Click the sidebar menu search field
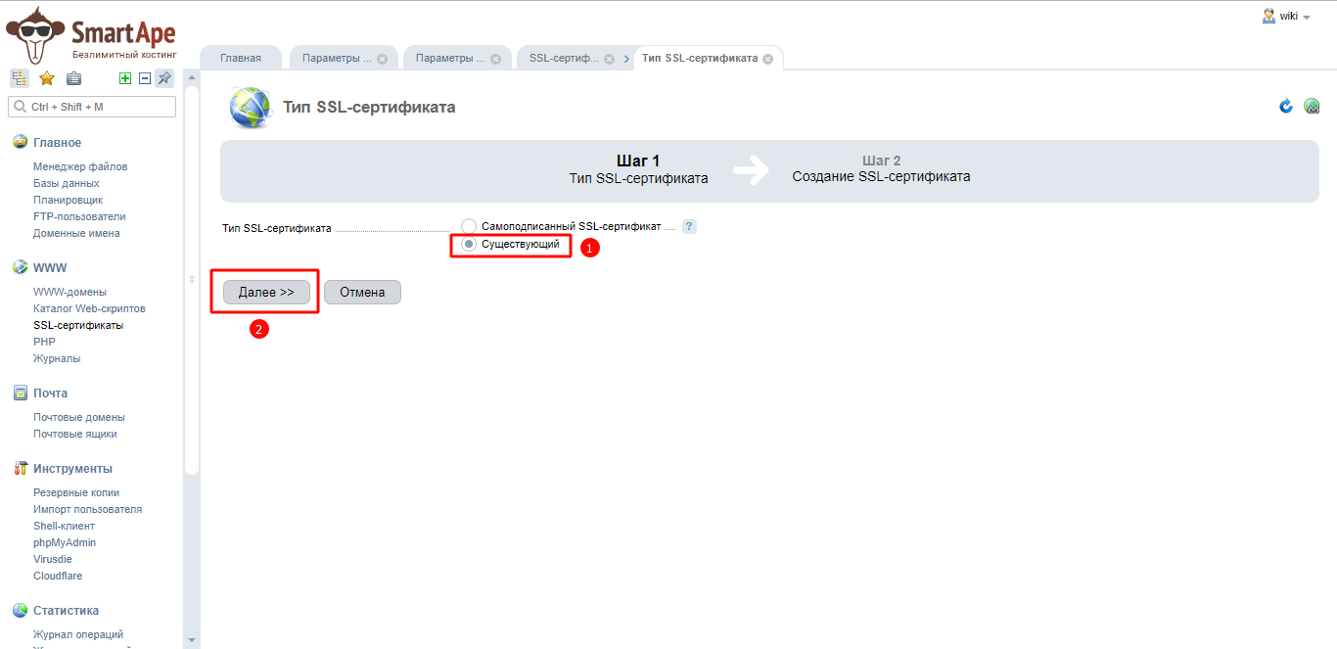This screenshot has width=1337, height=649. 93,107
